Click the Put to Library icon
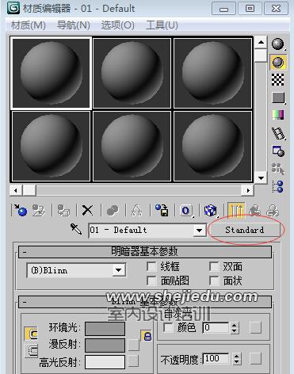Viewport: 294px width, 374px height. (x=162, y=211)
